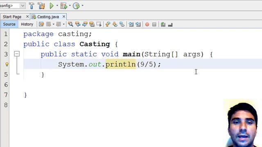Click line number 1 in gutter
Screen dimensions: 262x147
6,34
